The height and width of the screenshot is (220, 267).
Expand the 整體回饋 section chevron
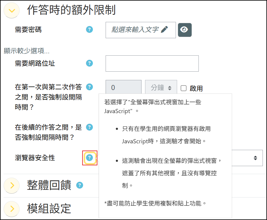(x=12, y=185)
